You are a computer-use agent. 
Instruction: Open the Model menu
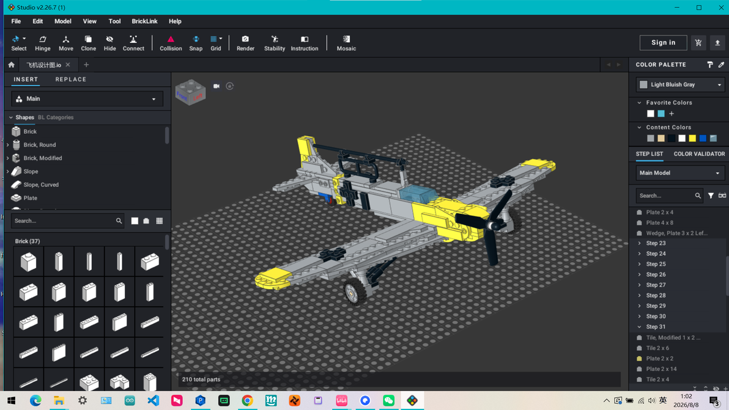pos(63,21)
